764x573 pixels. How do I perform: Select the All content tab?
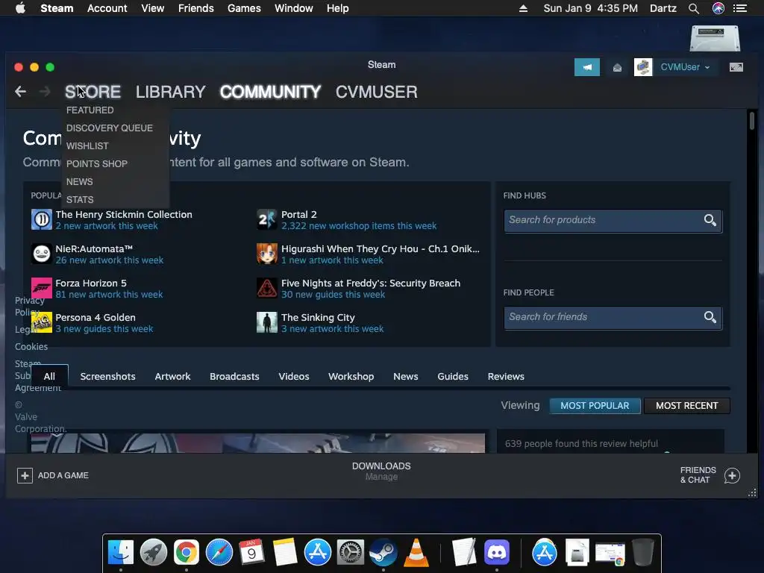(49, 376)
